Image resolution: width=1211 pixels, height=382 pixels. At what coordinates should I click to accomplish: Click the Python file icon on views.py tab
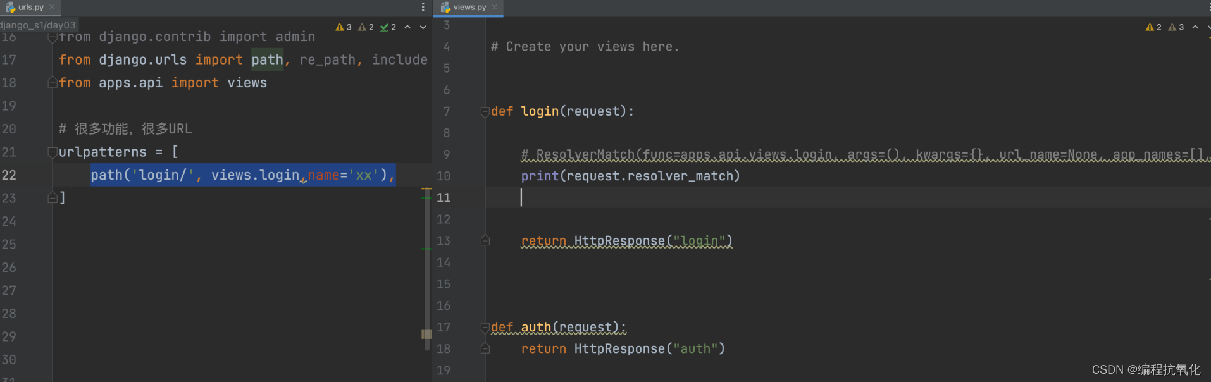pyautogui.click(x=445, y=8)
